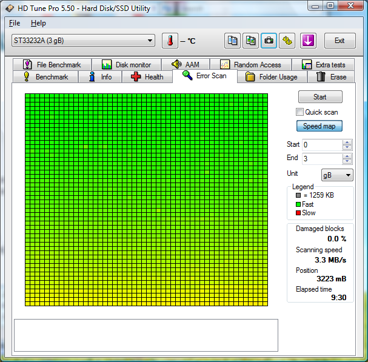
Task: Switch to the Benchmark tab
Action: (45, 77)
